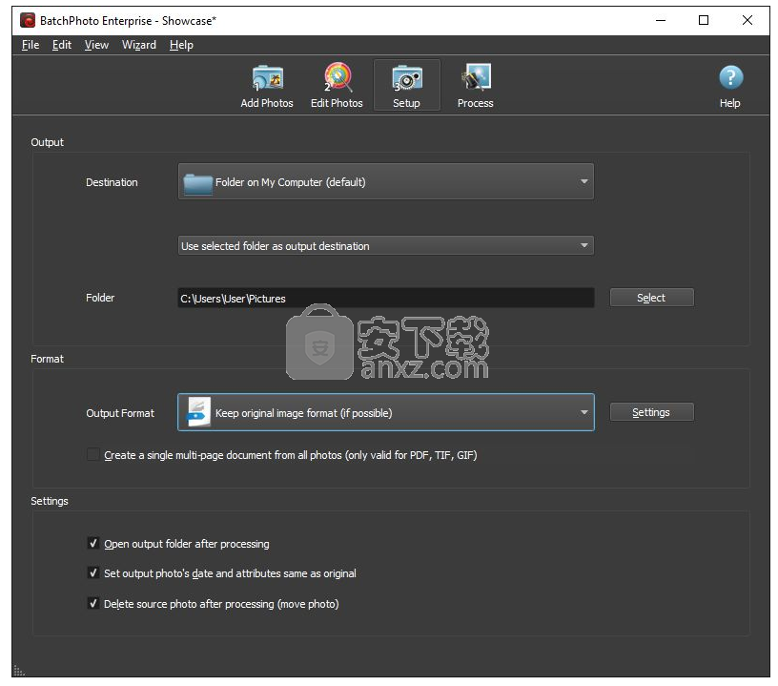Viewport: 778px width, 686px height.
Task: Minimize the BatchPhoto window
Action: (661, 20)
